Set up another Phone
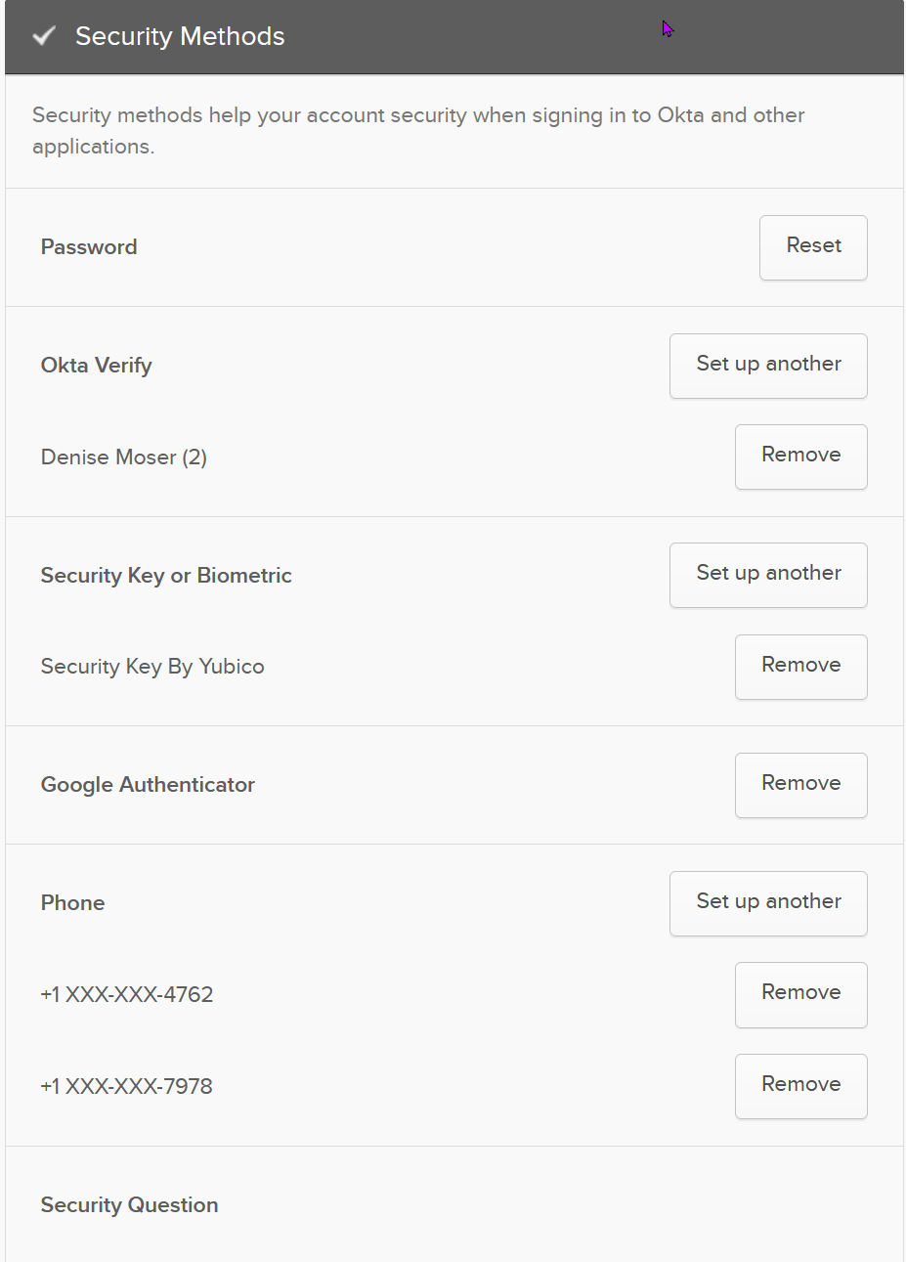906x1262 pixels. point(768,903)
